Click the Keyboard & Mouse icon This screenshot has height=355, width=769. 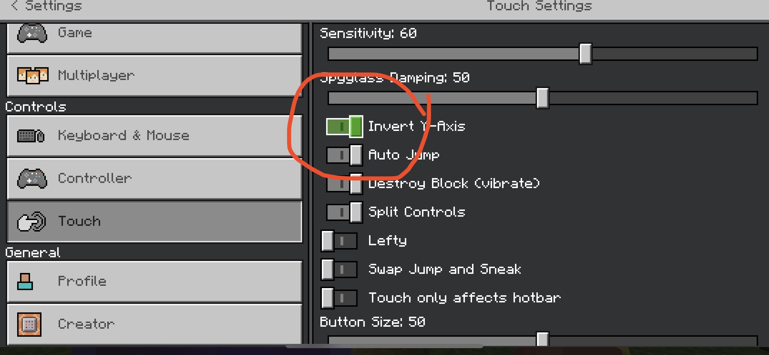[31, 136]
